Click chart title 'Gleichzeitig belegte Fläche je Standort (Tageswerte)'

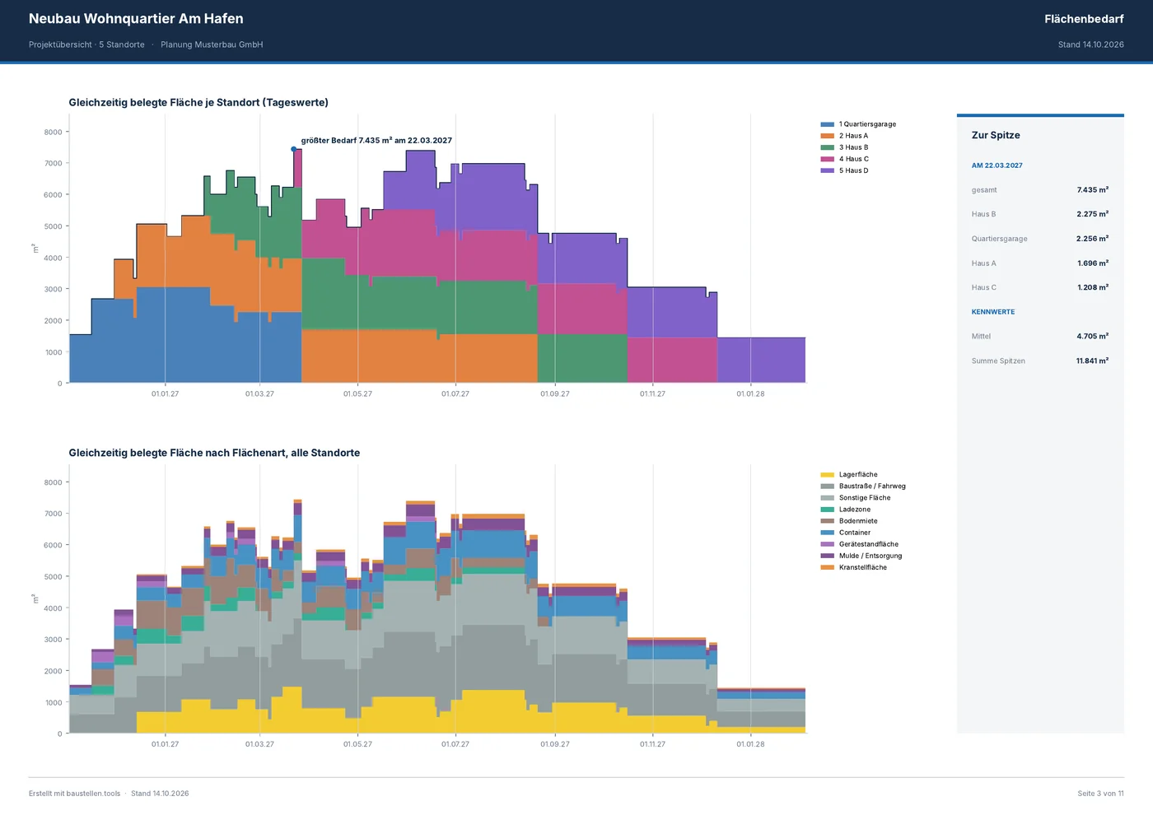198,103
